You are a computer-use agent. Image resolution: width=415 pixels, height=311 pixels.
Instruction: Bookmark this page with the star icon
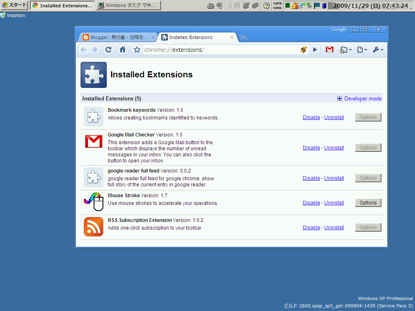click(137, 50)
